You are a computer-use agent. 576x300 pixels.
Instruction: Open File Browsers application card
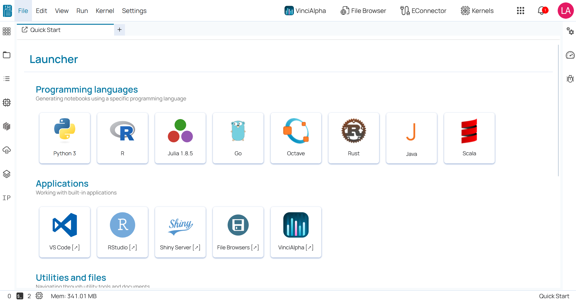[x=238, y=232]
